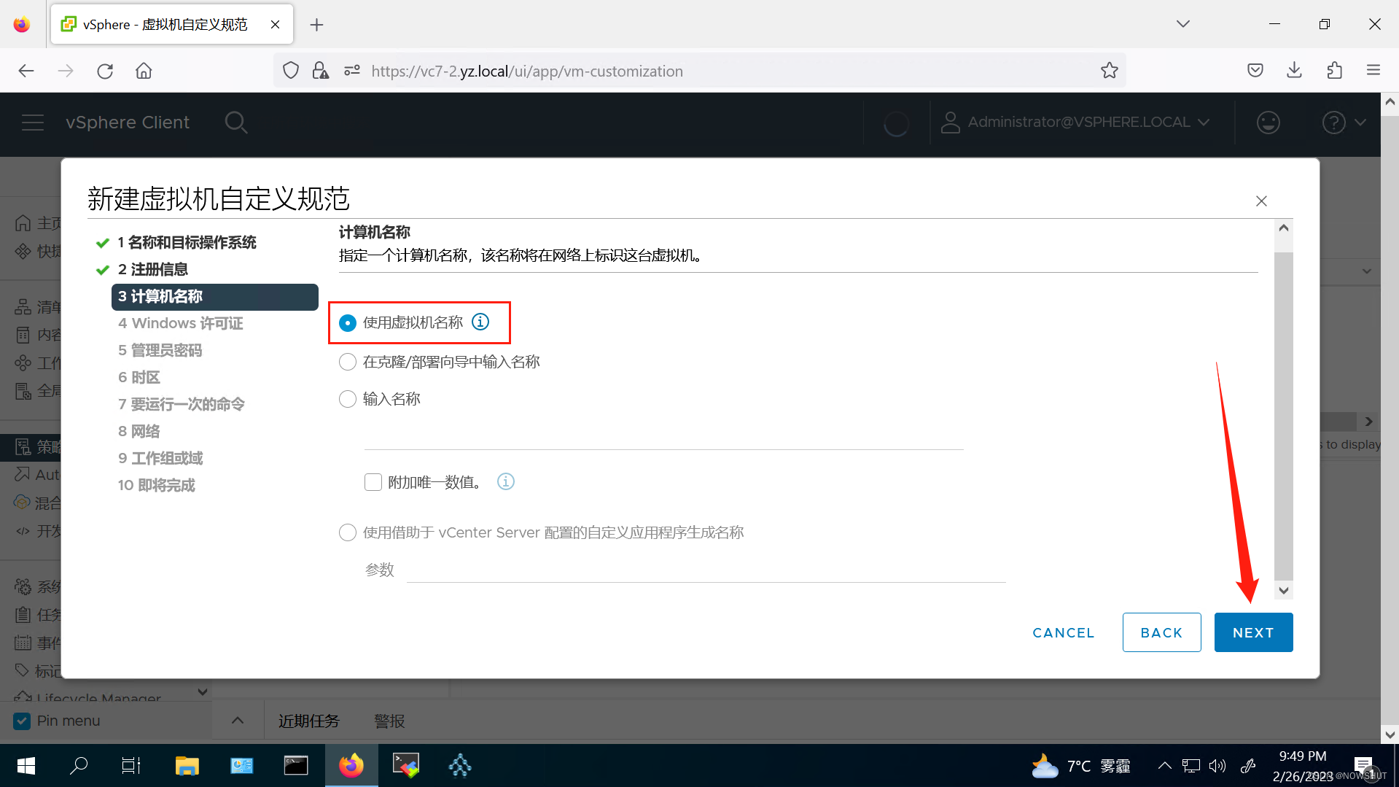1399x787 pixels.
Task: Open the vSphere main menu hamburger icon
Action: (33, 122)
